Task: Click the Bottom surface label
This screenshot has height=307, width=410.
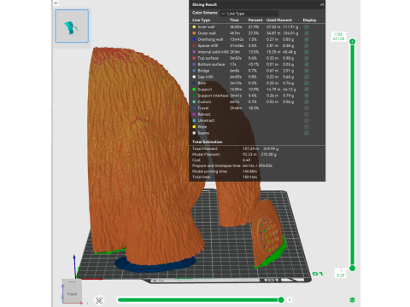Action: [x=211, y=64]
